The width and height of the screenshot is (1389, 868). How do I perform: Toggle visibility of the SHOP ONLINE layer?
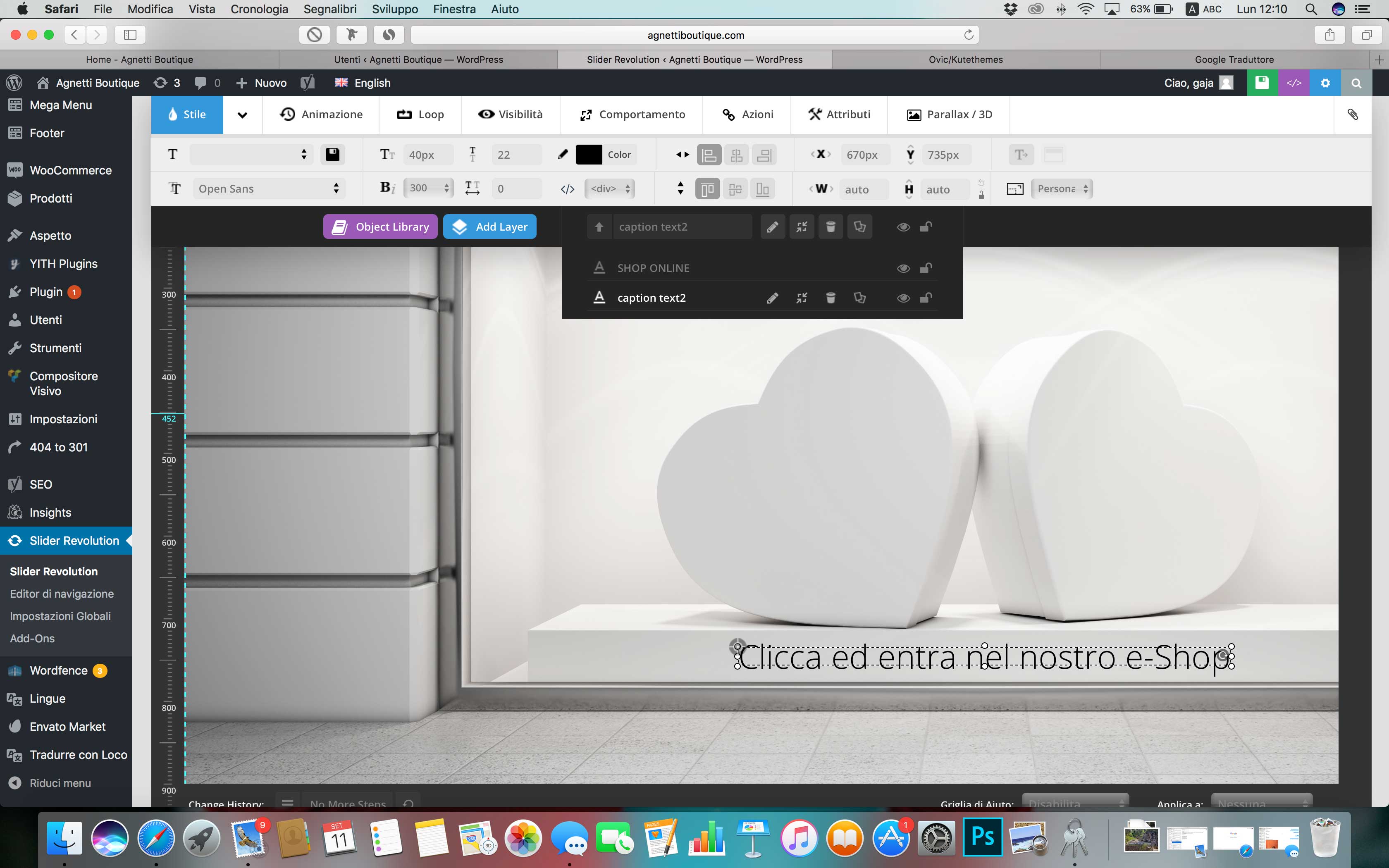(x=903, y=268)
